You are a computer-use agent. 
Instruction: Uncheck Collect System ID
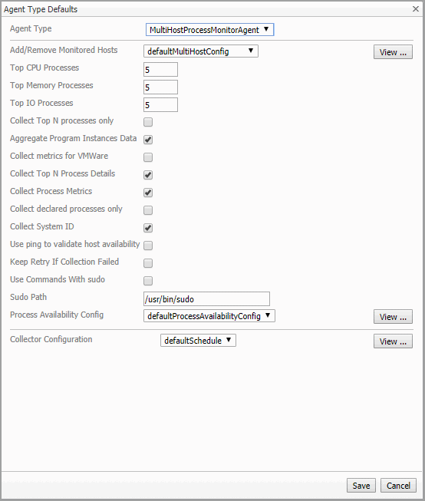148,228
